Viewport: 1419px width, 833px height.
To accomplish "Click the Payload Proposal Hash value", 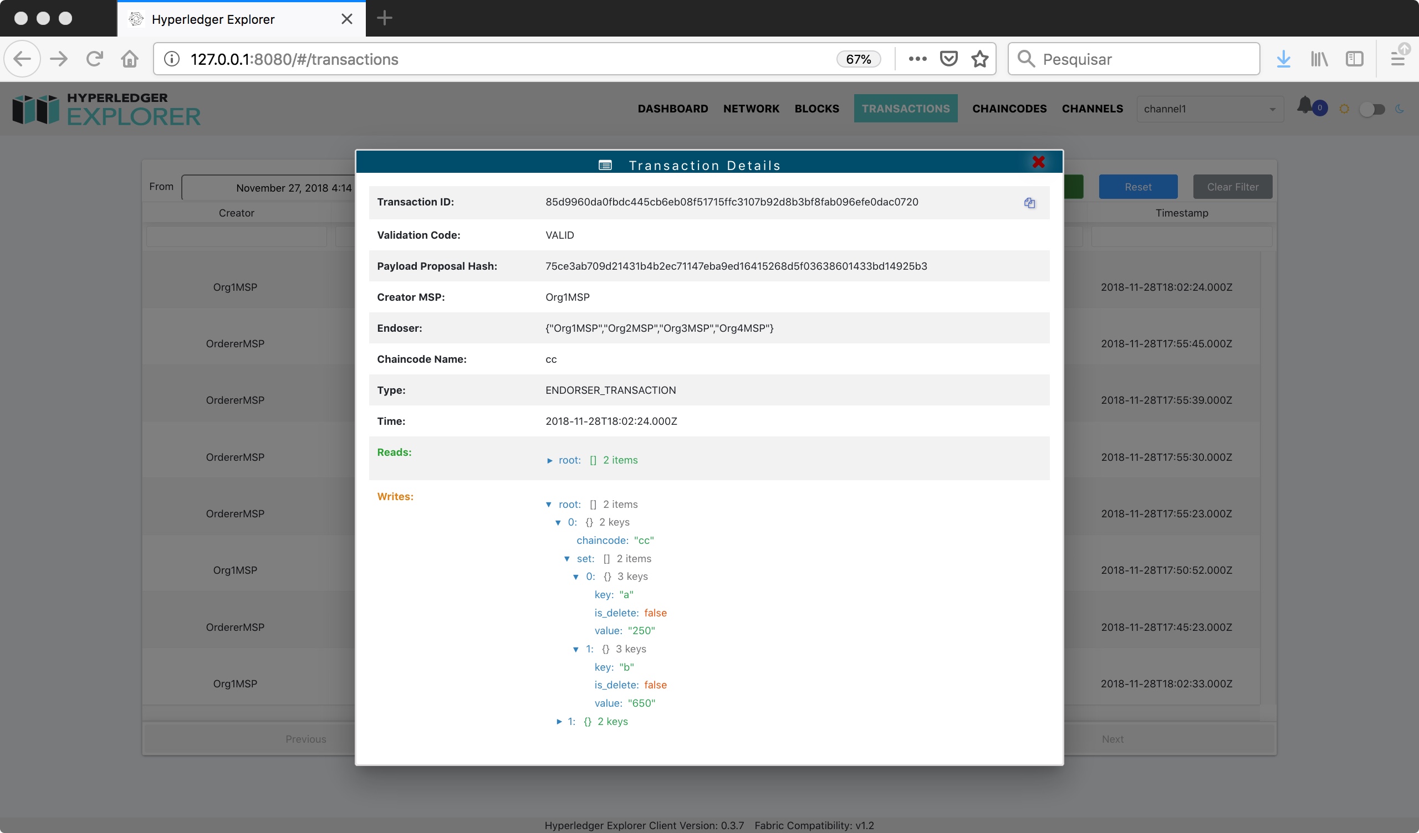I will (736, 266).
